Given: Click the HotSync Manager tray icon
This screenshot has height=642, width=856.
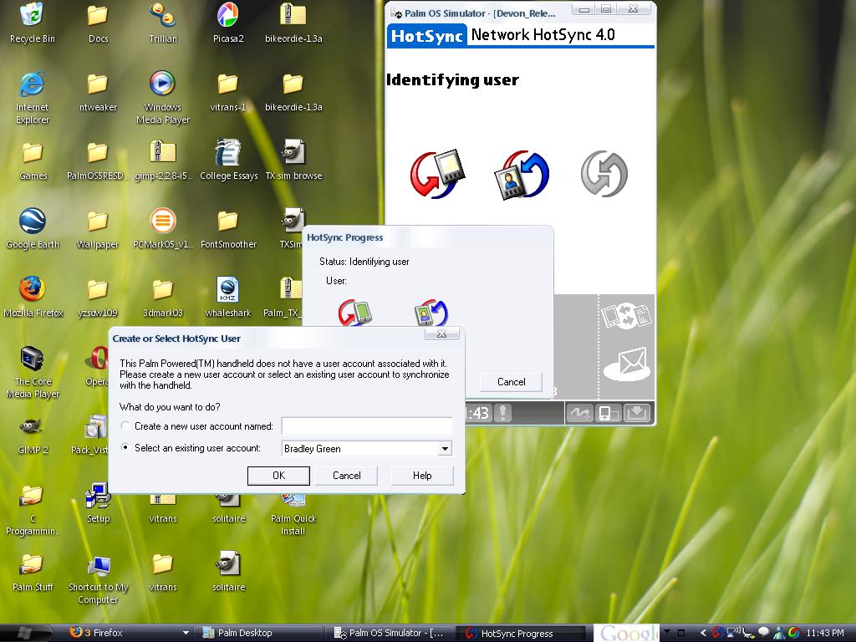Looking at the screenshot, I should [x=718, y=633].
